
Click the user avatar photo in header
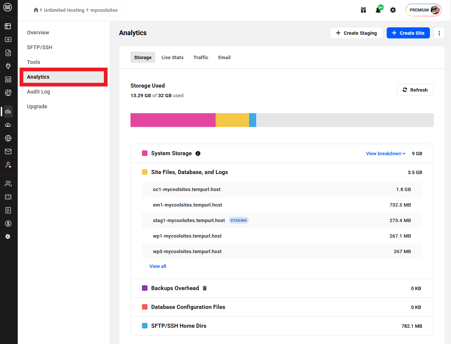(x=435, y=10)
